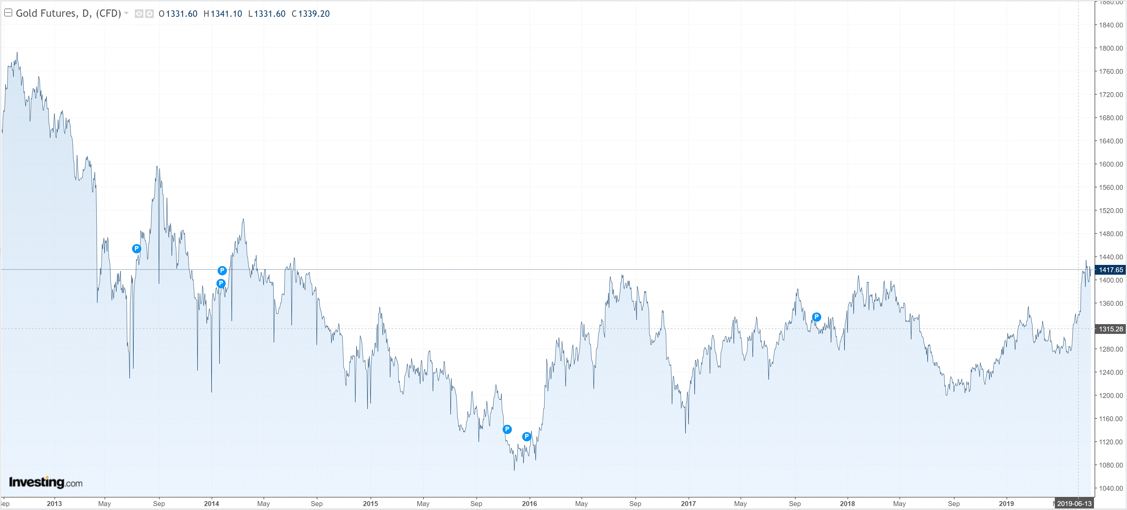Click the 1417.65 current price label
Image resolution: width=1127 pixels, height=510 pixels.
1110,270
